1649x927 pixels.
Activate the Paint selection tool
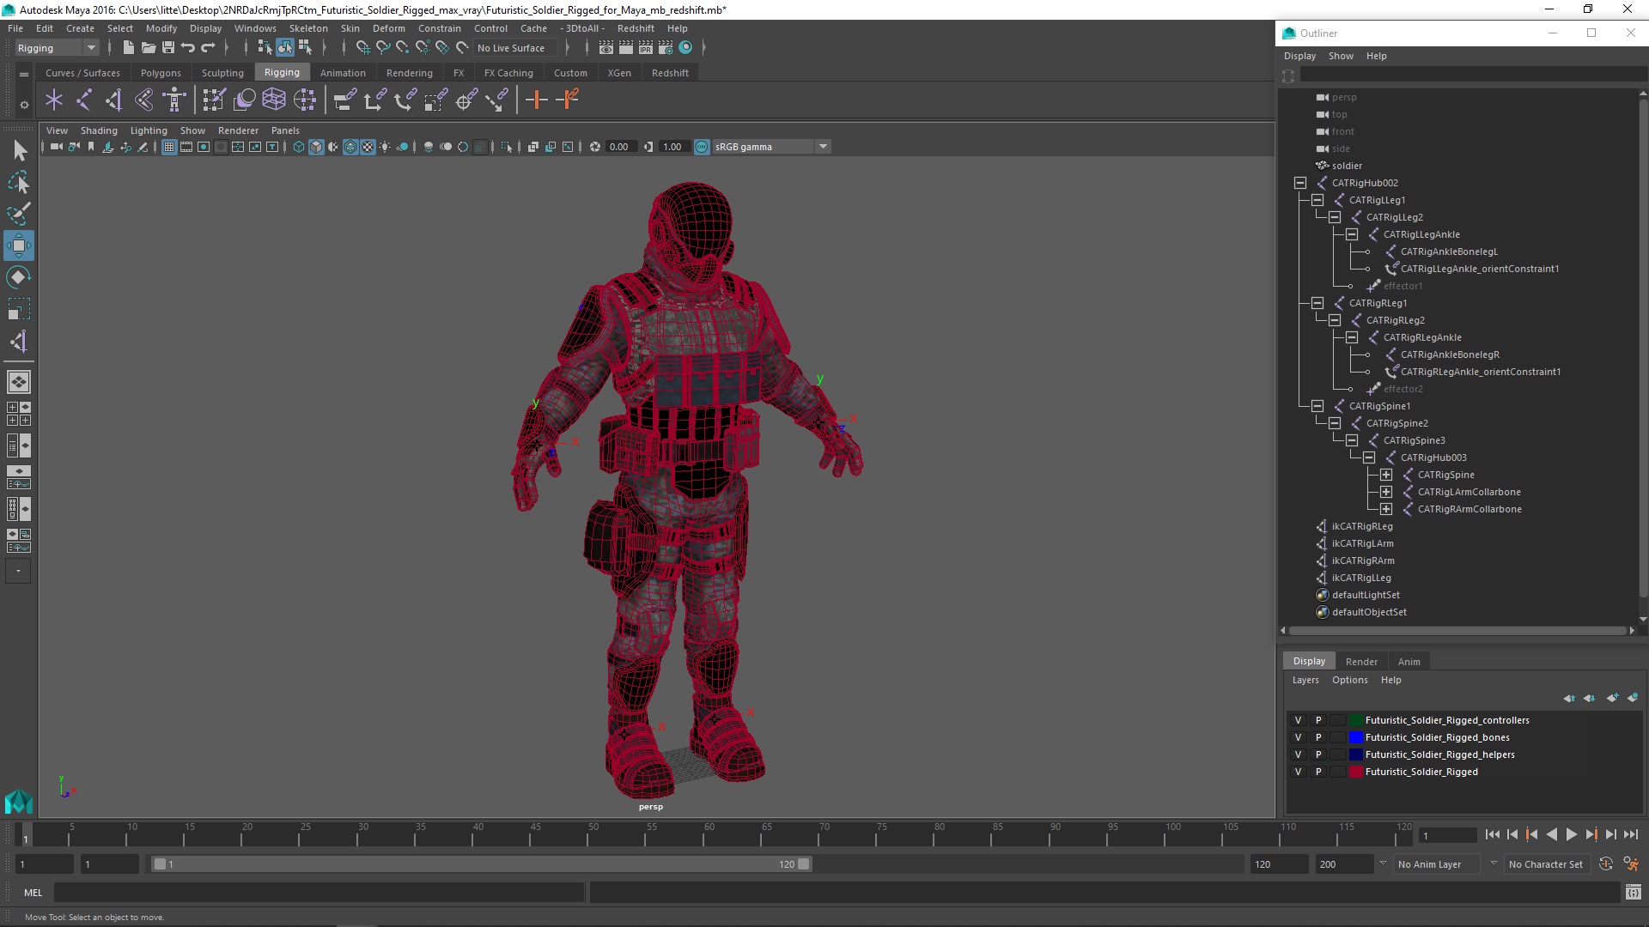[x=18, y=214]
